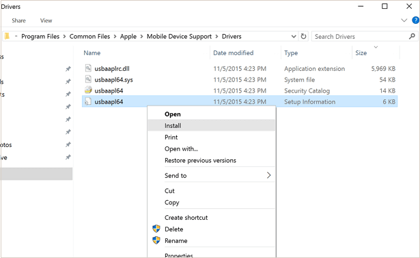The height and width of the screenshot is (258, 420).
Task: Click the 54 KB size cell
Action: [x=387, y=80]
